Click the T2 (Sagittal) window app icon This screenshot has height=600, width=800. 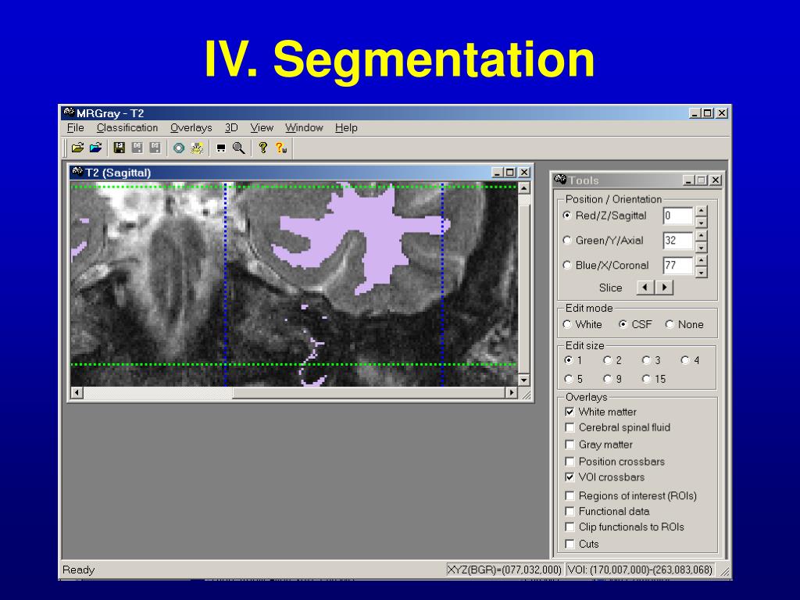[77, 173]
